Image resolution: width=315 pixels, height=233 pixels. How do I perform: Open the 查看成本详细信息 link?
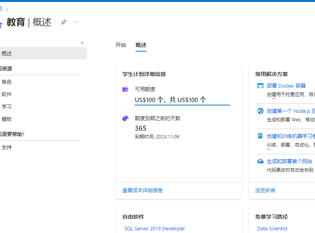[x=143, y=190]
